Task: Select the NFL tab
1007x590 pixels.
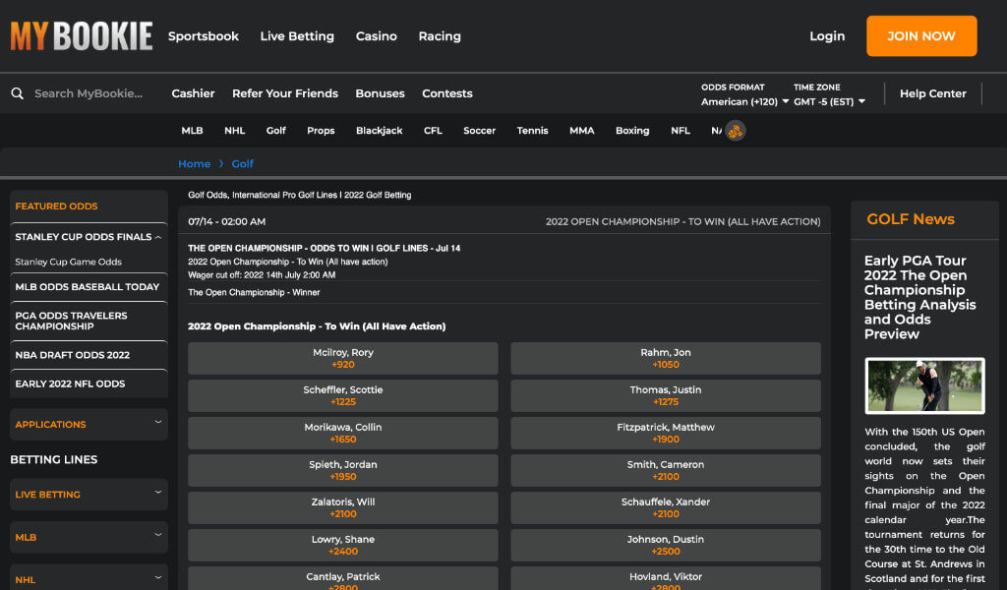Action: (681, 131)
